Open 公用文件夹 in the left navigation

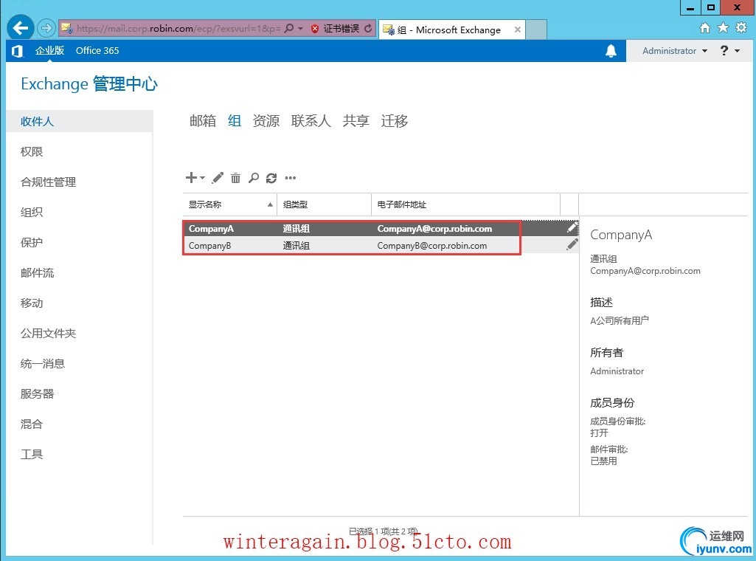coord(48,334)
